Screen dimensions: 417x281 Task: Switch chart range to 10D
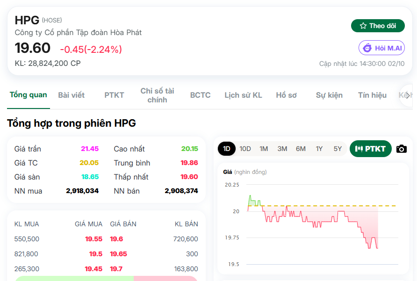tap(245, 149)
